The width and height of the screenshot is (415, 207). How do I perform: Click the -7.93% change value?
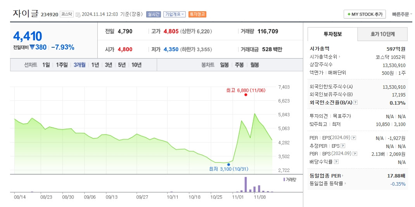[x=63, y=47]
